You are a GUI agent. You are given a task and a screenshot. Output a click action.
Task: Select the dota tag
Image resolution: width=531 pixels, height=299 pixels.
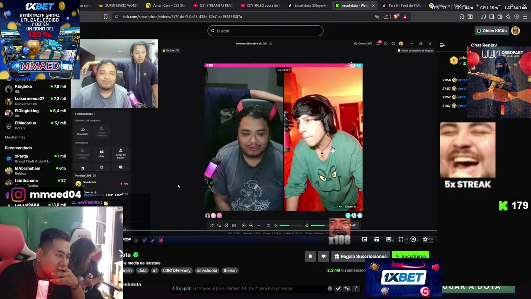point(142,270)
